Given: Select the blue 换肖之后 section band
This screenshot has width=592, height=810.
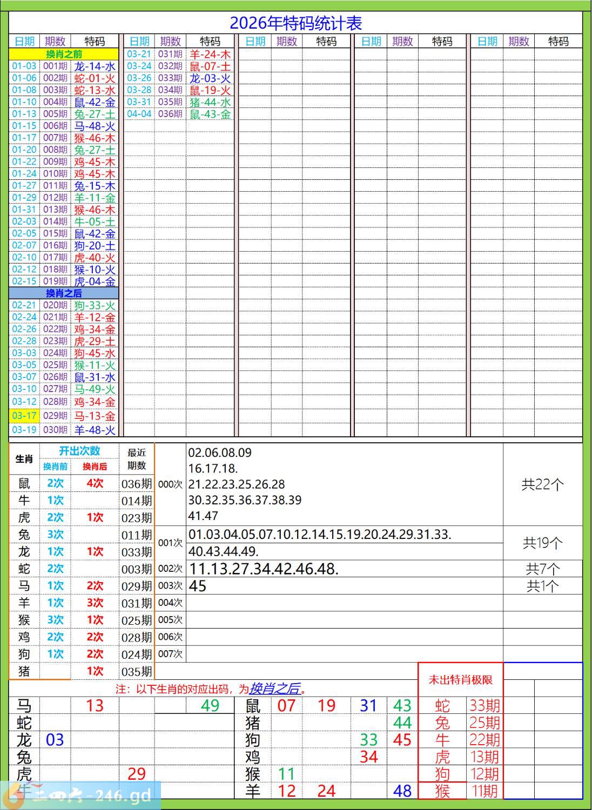Looking at the screenshot, I should (x=64, y=293).
